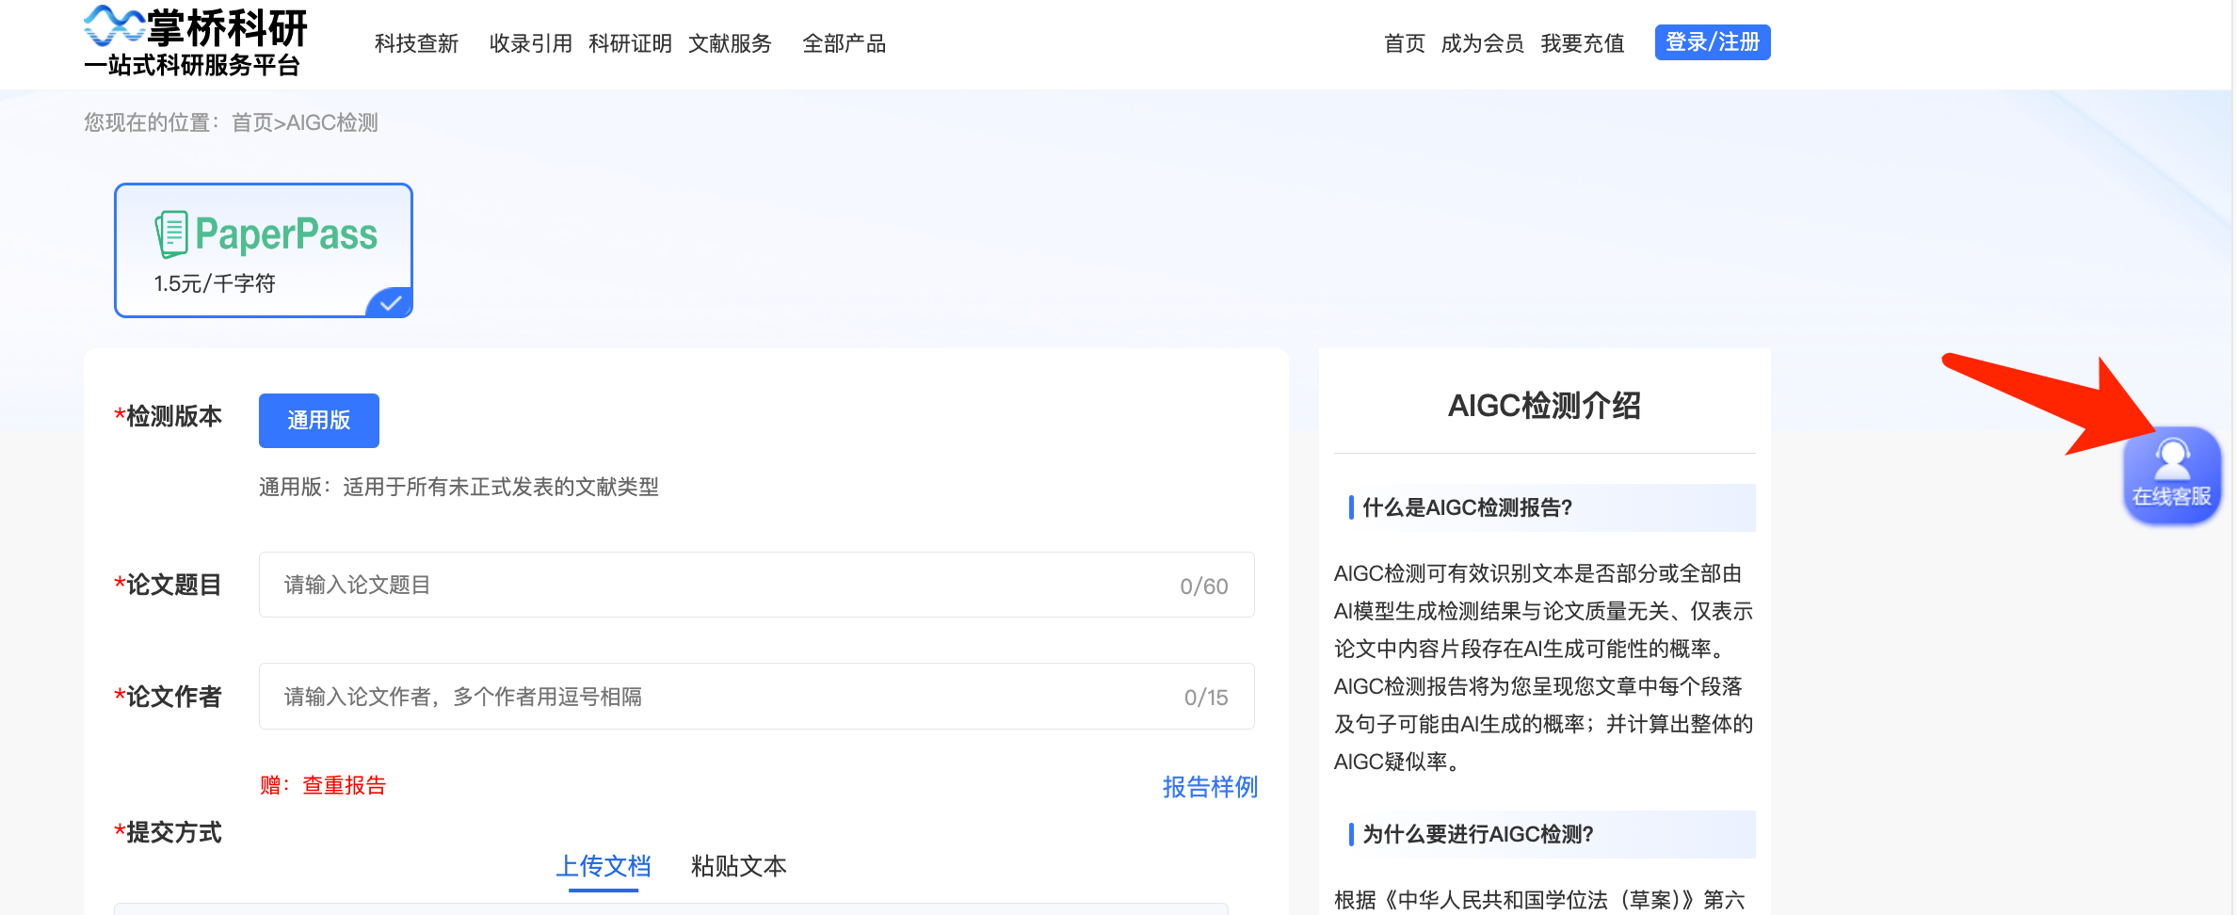This screenshot has width=2237, height=915.
Task: Open the free 查重报告 link
Action: click(x=345, y=785)
